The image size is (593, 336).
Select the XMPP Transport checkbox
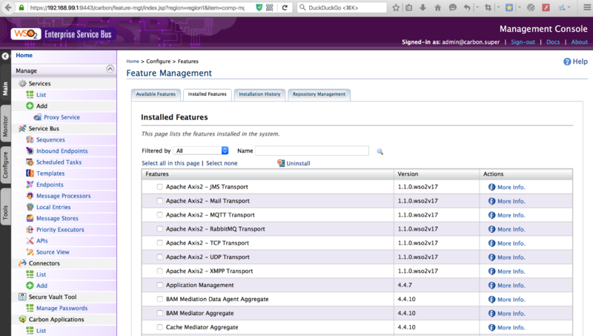[159, 271]
